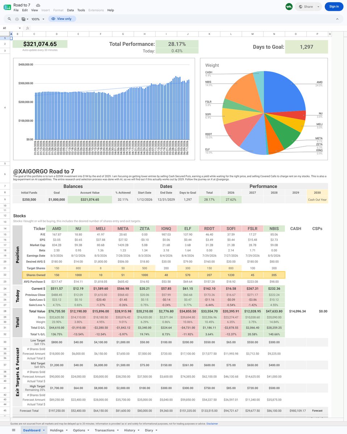This screenshot has width=347, height=434.
Task: Select column header C
Action: tap(34, 34)
